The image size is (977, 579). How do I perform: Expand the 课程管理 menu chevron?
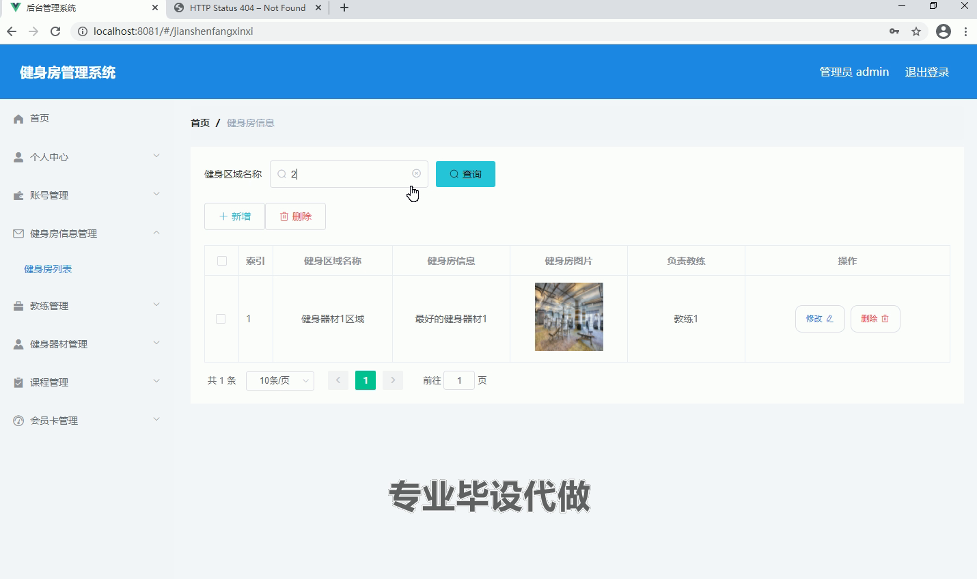click(x=156, y=382)
